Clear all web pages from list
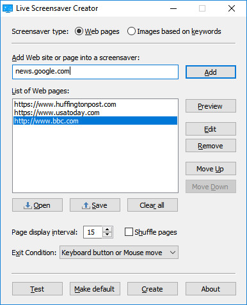The width and height of the screenshot is (247, 305). [x=152, y=205]
